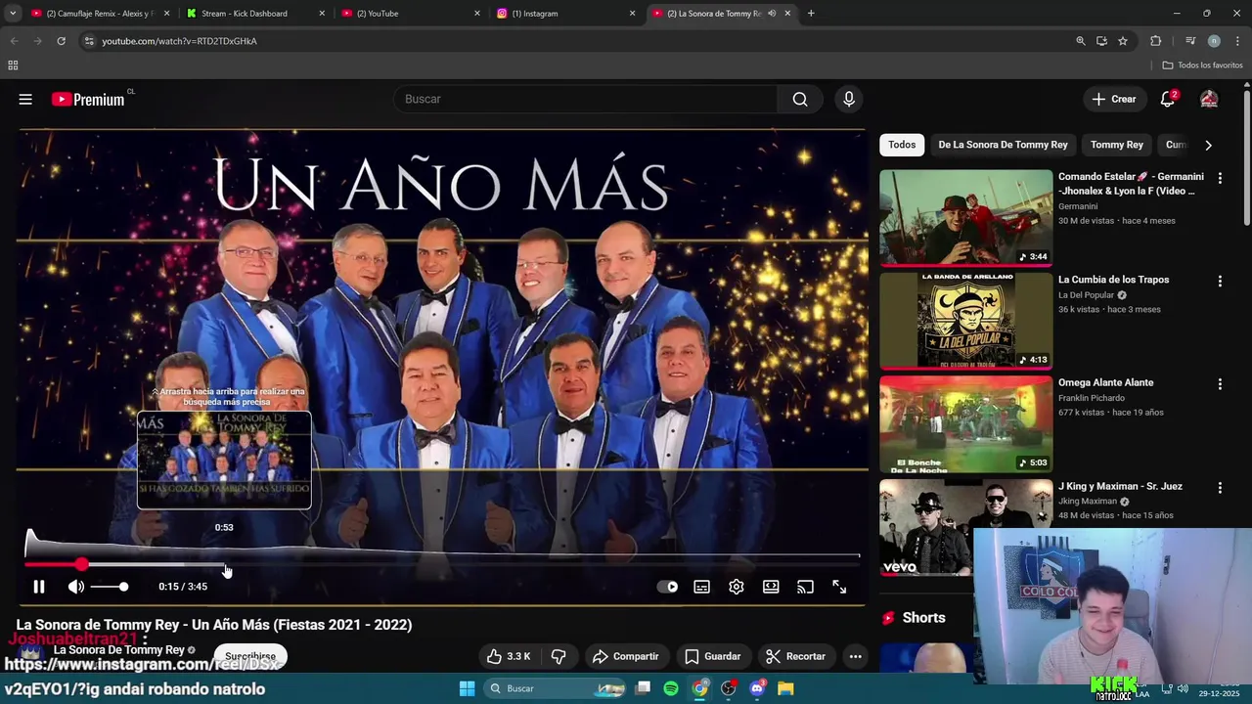Mute the tab via speaker icon on tab

(772, 14)
